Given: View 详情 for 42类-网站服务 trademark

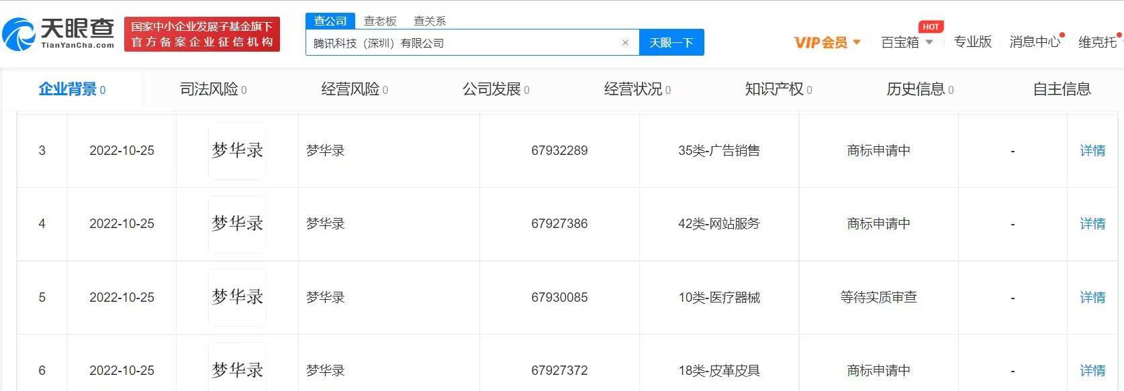Looking at the screenshot, I should coord(1092,224).
